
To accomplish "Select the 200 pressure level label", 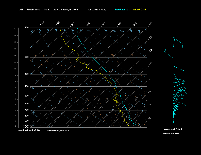I will point(26,57).
